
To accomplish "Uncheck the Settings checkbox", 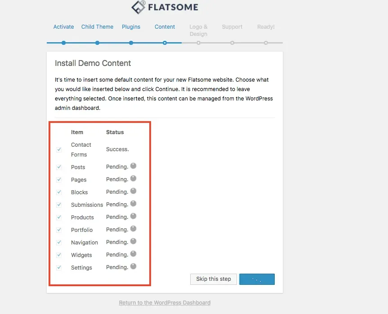I will [59, 268].
